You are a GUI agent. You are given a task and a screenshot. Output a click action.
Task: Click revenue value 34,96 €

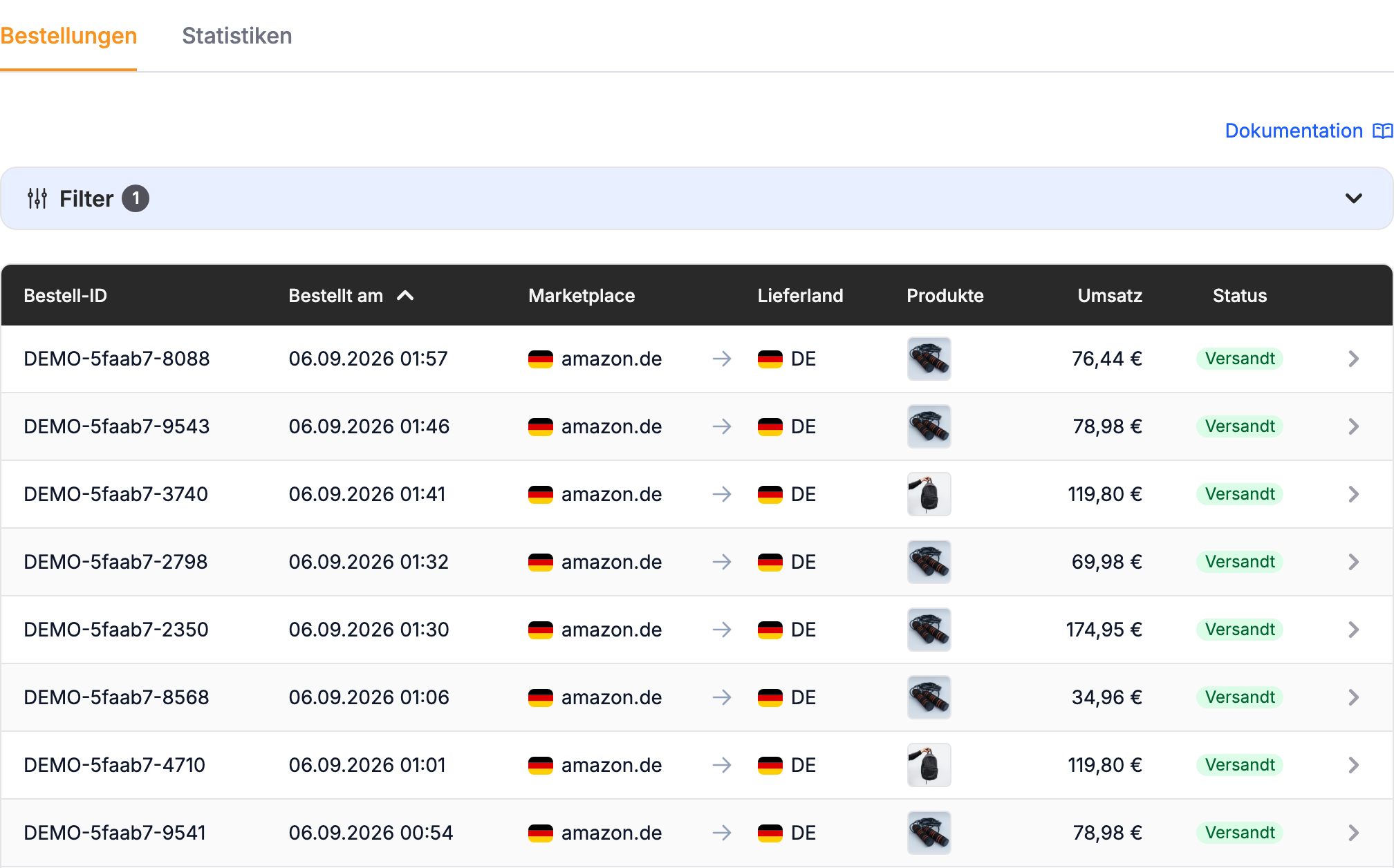point(1107,697)
